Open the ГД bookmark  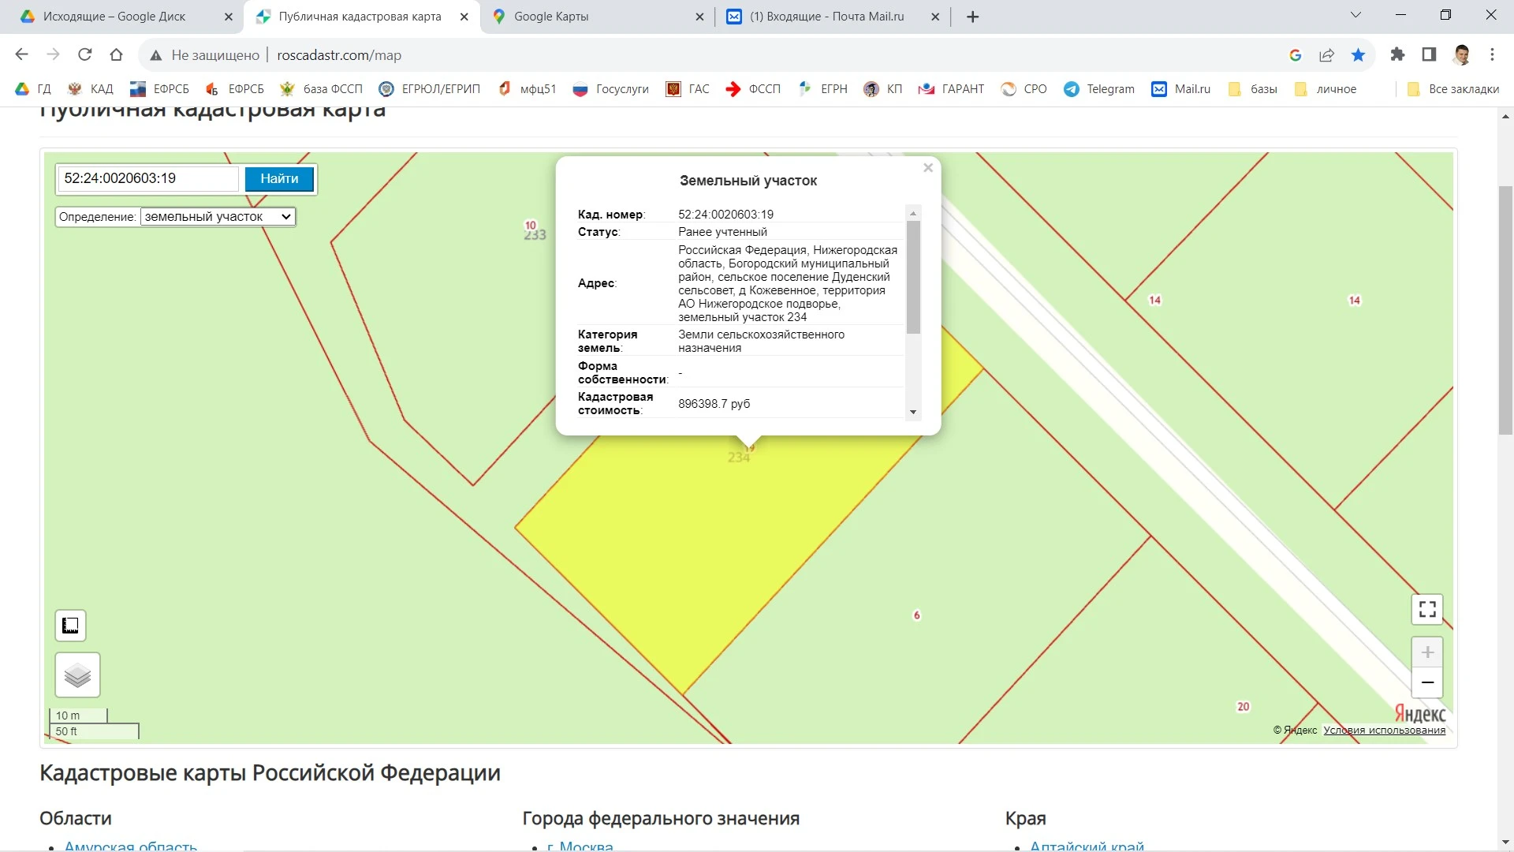[x=34, y=89]
